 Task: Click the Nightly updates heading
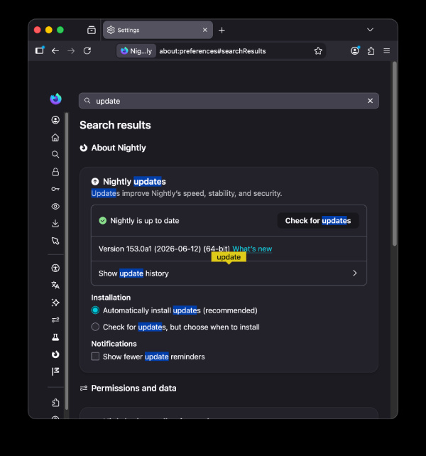(x=134, y=181)
